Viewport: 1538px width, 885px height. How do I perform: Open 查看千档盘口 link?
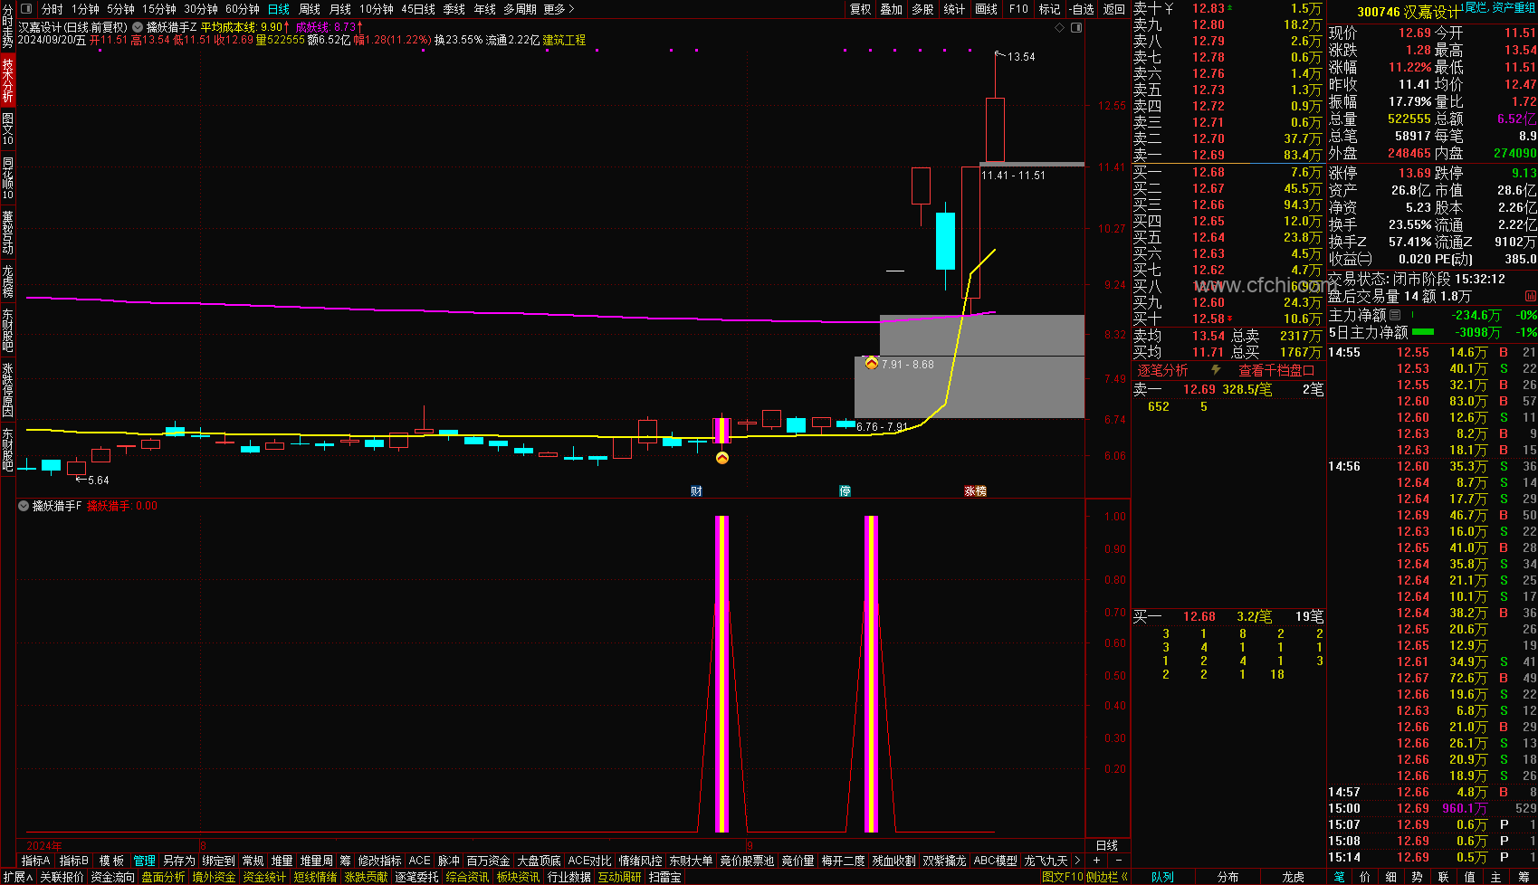click(1276, 370)
